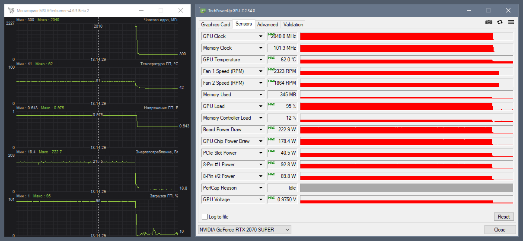This screenshot has height=241, width=523.
Task: Expand GPU Clock sensor dropdown
Action: click(261, 36)
